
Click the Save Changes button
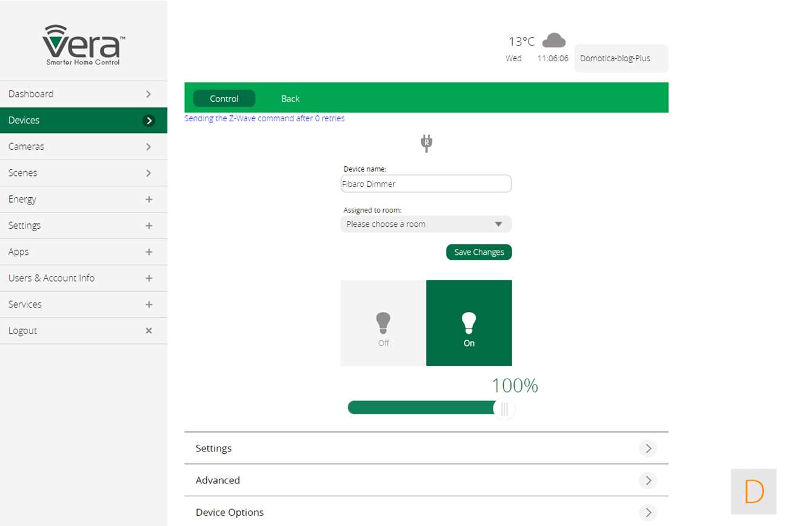point(479,252)
